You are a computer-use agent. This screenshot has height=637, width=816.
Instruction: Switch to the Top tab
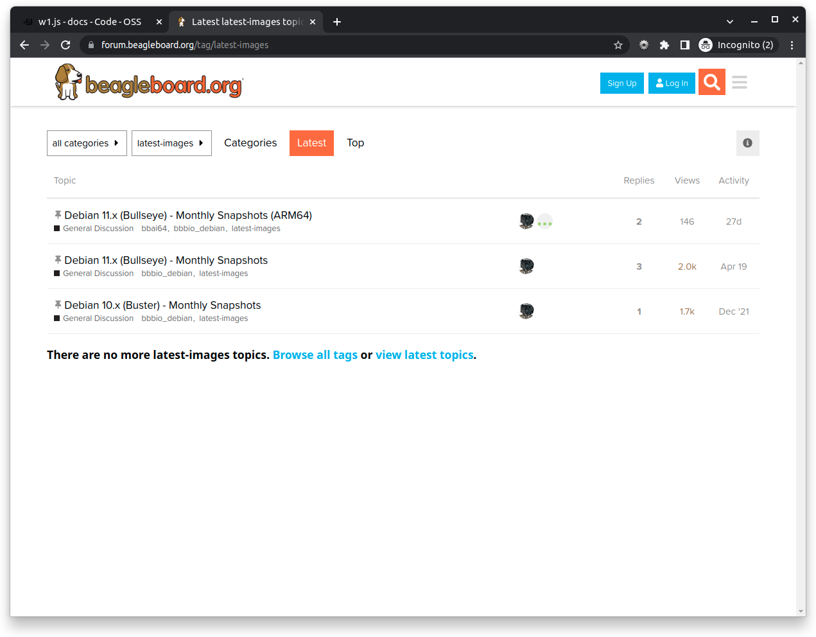pos(355,143)
